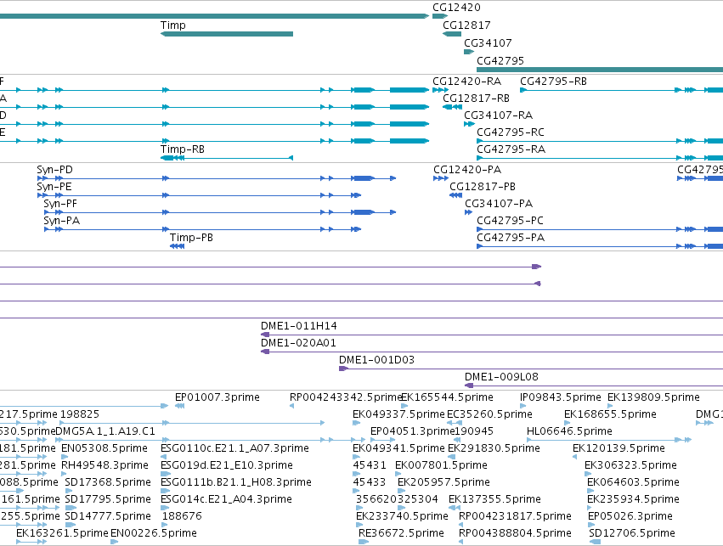Select EST SD17368.5prime
Screen dimensions: 723x546
pyautogui.click(x=68, y=491)
